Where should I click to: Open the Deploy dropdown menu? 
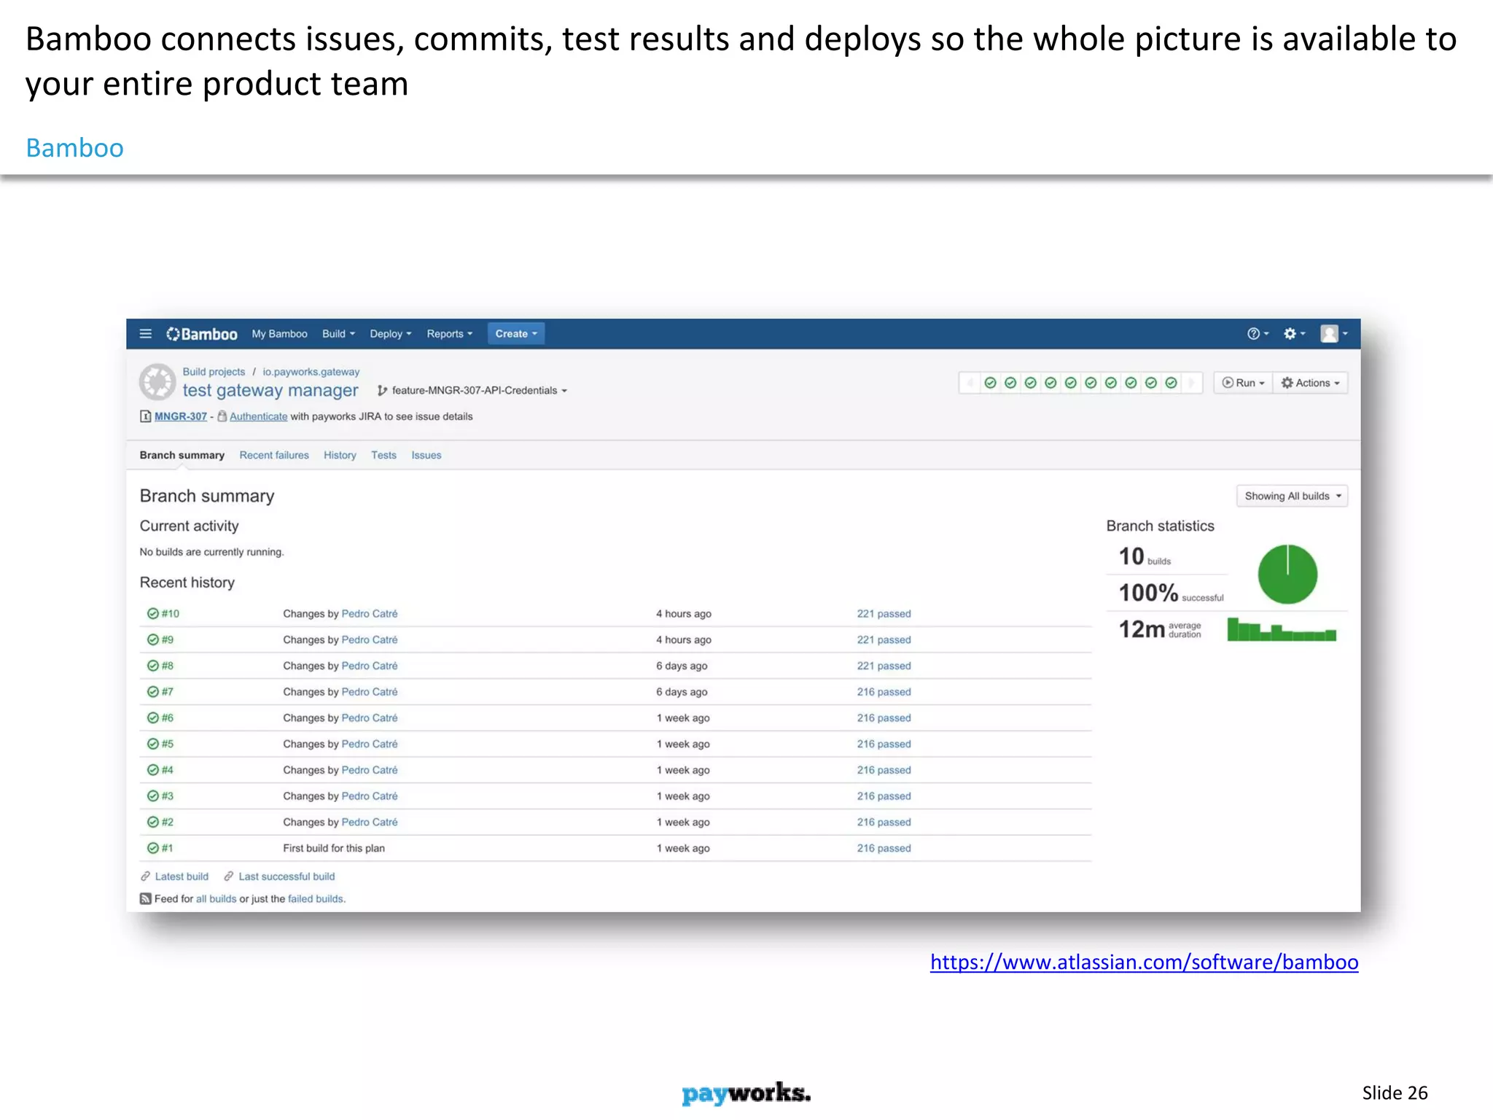click(391, 334)
